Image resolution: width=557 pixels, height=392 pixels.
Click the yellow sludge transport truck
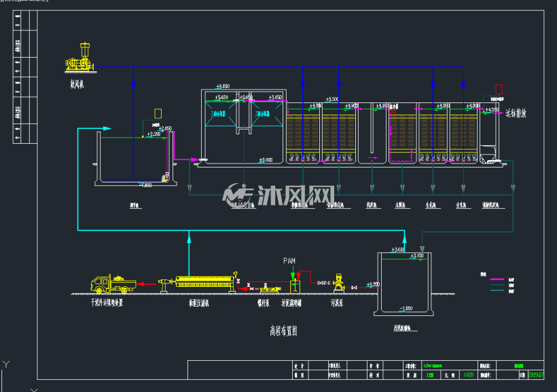[113, 285]
